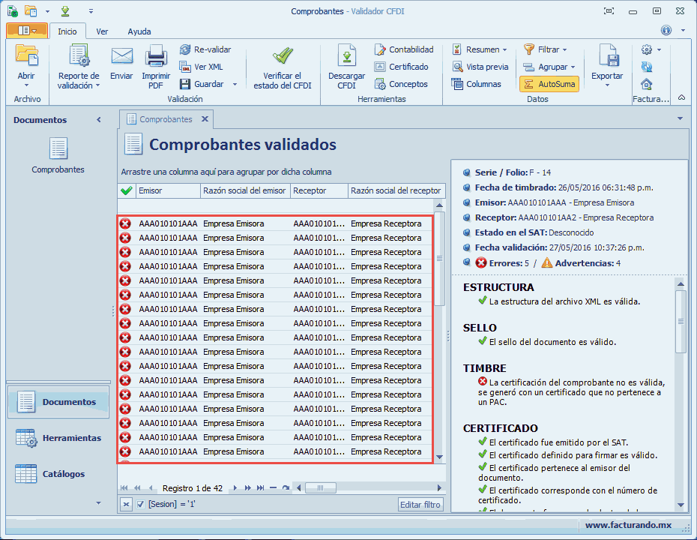Screen dimensions: 697x540
Task: Click the Descargar CFDI icon
Action: click(x=347, y=55)
